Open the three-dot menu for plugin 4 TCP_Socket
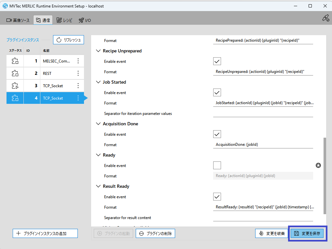332x249 pixels. click(78, 98)
